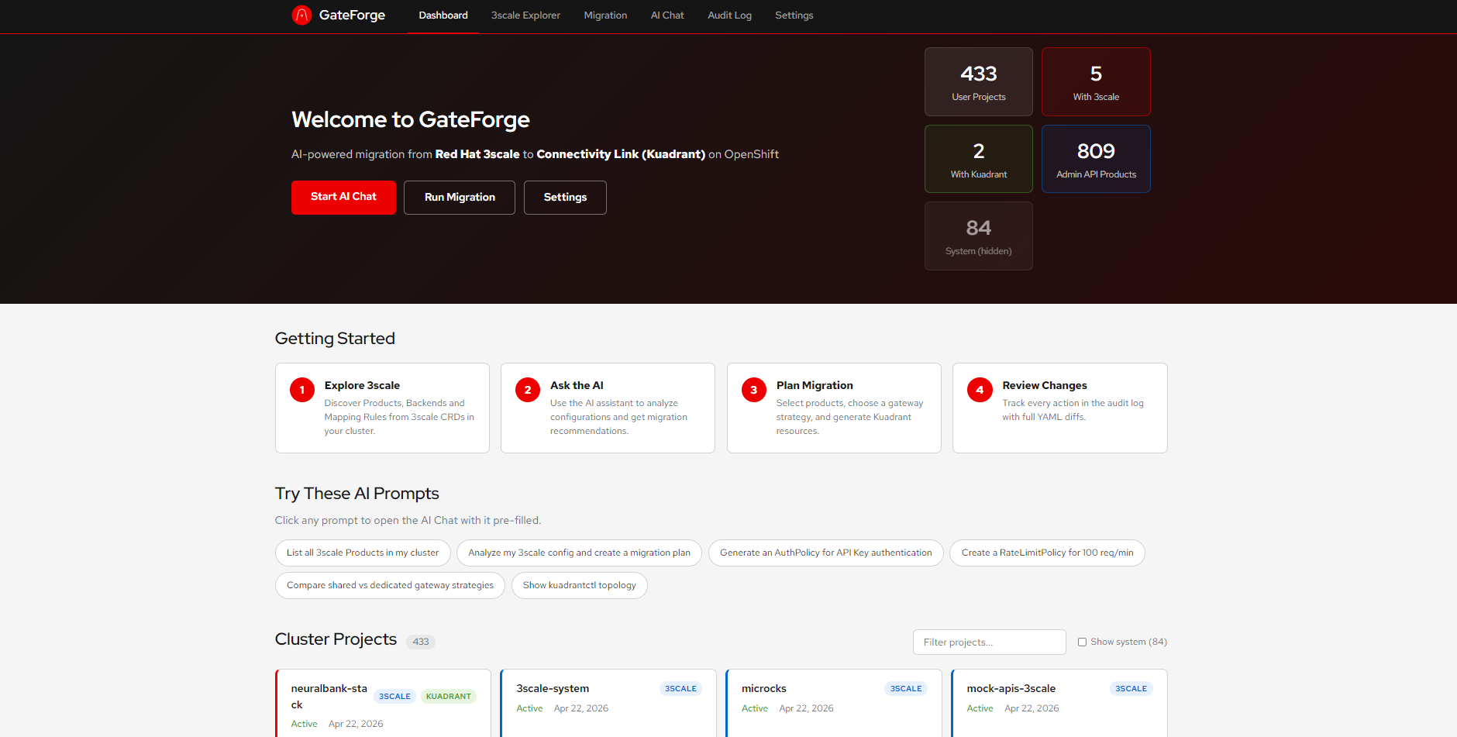Click the 'Welcome to GateForge' heading
The width and height of the screenshot is (1457, 737).
click(x=411, y=119)
